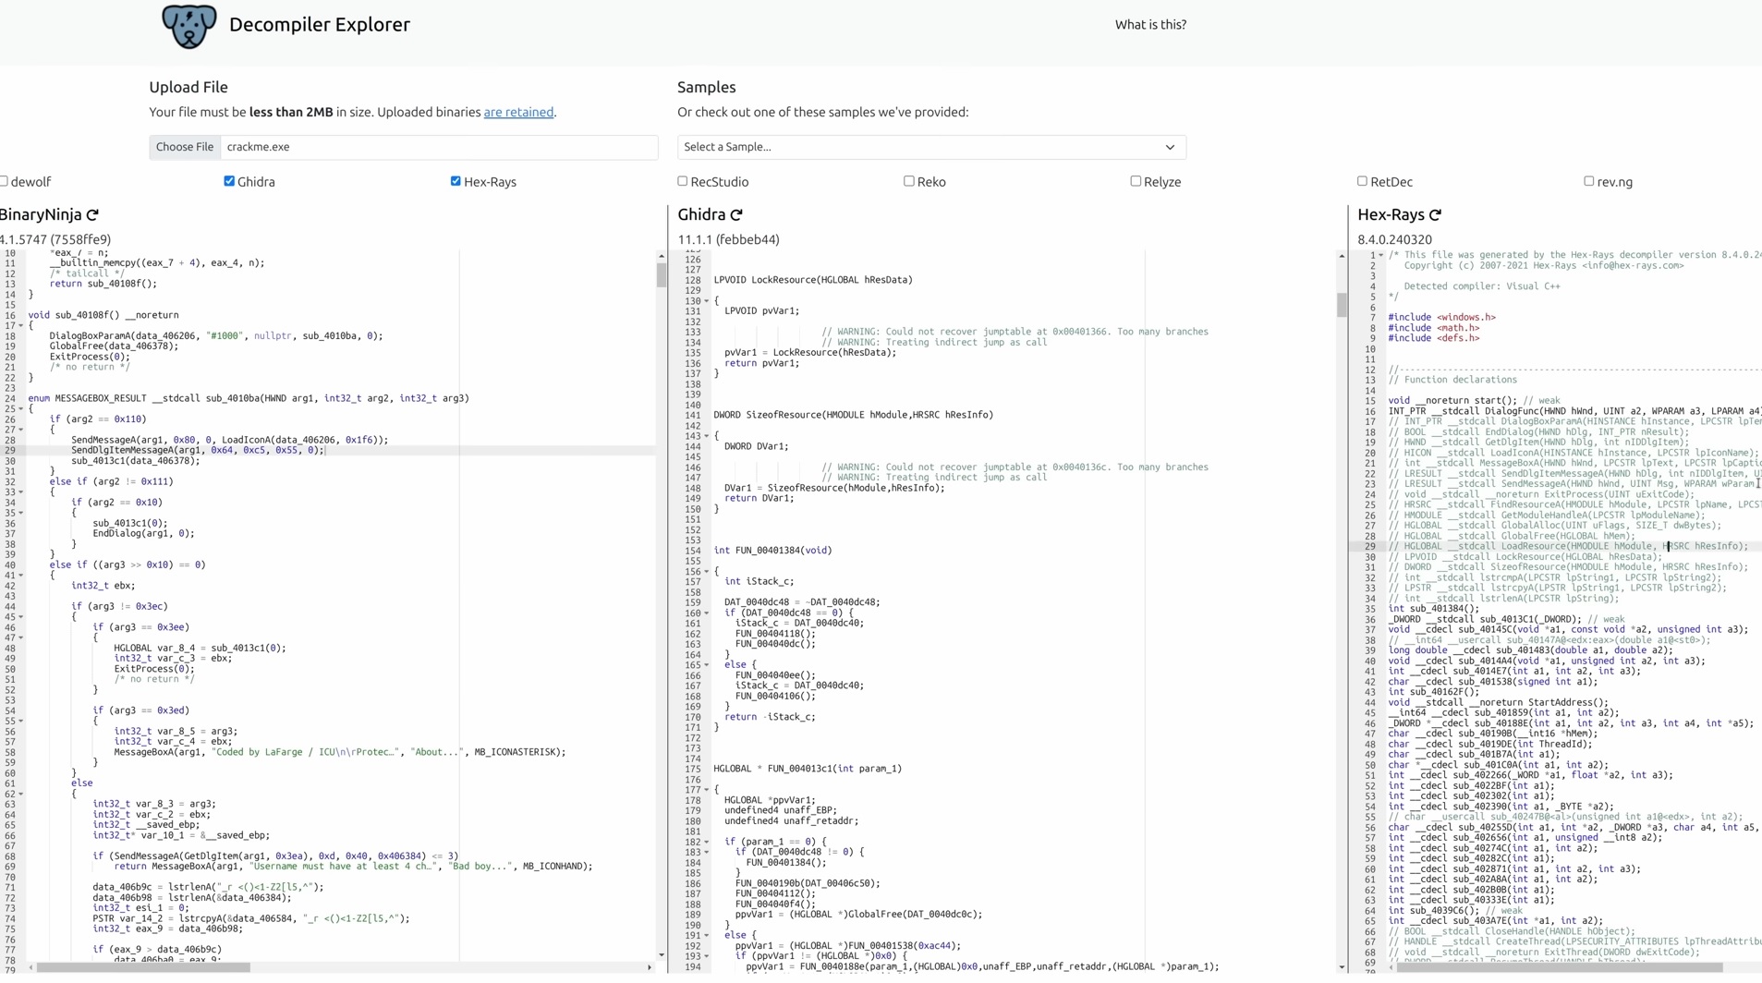Uncheck the Ghidra decompiler checkbox
This screenshot has height=983, width=1762.
click(x=229, y=181)
